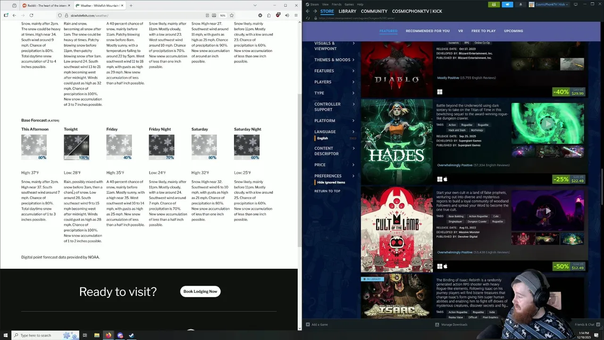Click the Hades II -25% price button

click(569, 179)
